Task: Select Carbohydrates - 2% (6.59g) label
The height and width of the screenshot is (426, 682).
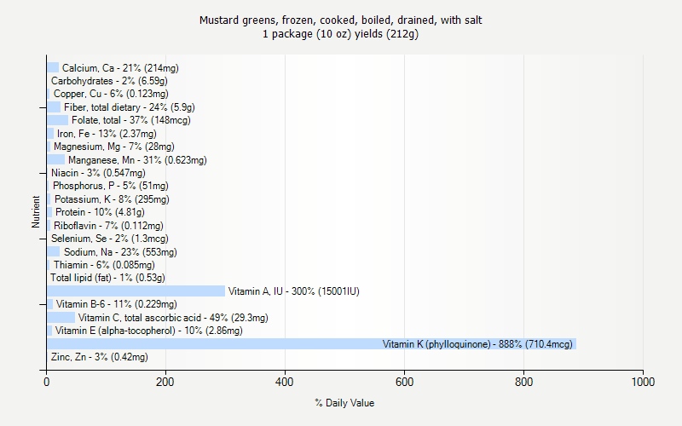Action: (x=109, y=81)
